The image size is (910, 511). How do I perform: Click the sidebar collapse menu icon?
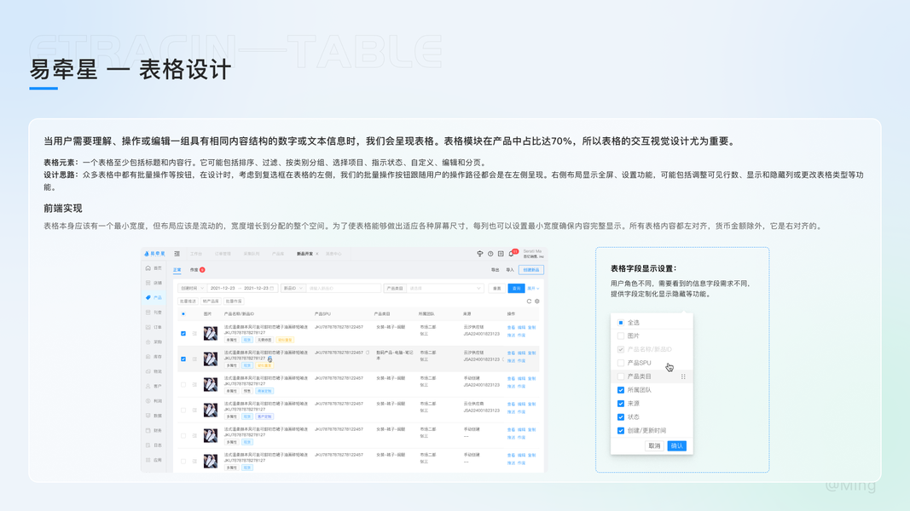pos(177,254)
